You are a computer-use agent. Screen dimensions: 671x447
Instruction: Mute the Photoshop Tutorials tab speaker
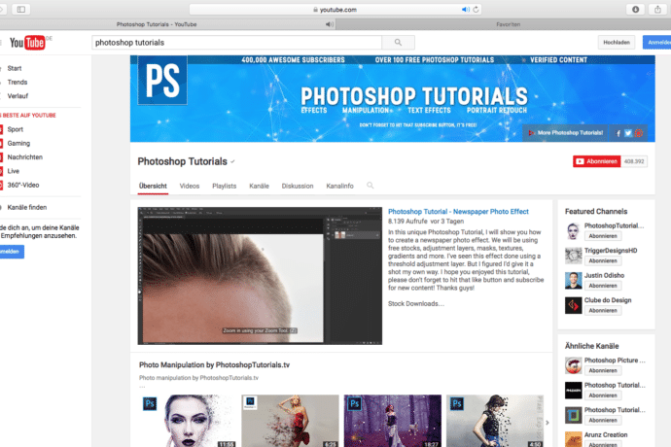329,24
